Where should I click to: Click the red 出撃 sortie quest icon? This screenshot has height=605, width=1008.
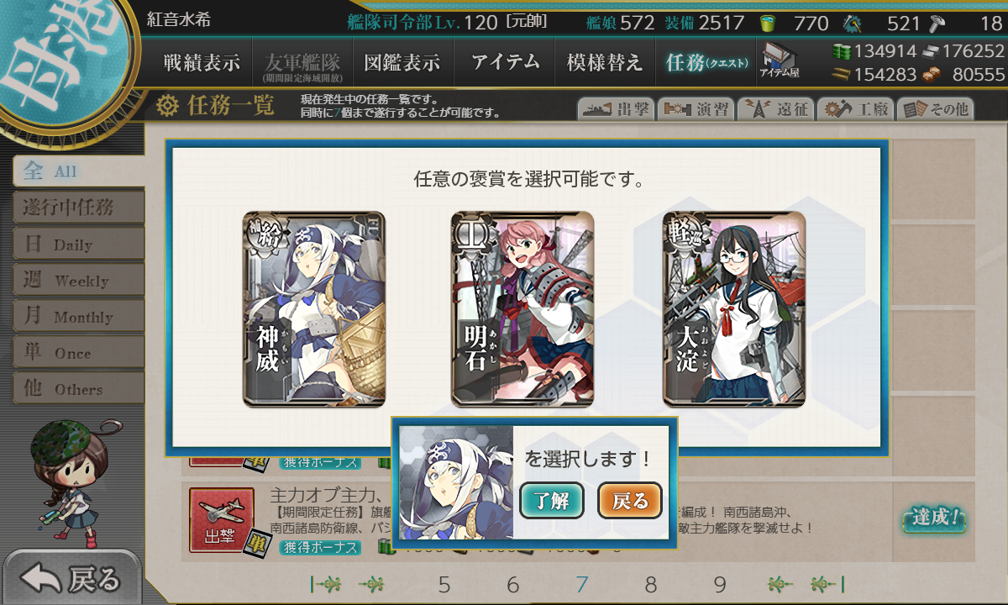click(x=222, y=521)
